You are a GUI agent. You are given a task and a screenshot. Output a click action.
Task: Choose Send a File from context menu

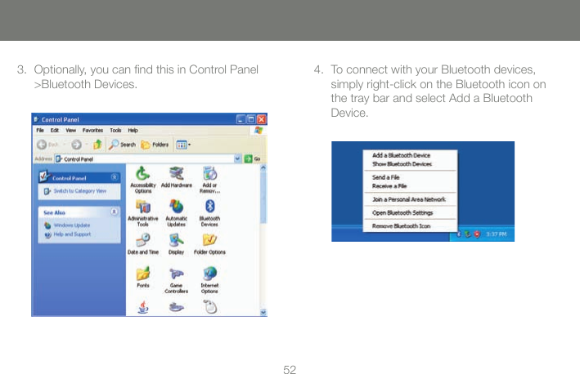[385, 177]
